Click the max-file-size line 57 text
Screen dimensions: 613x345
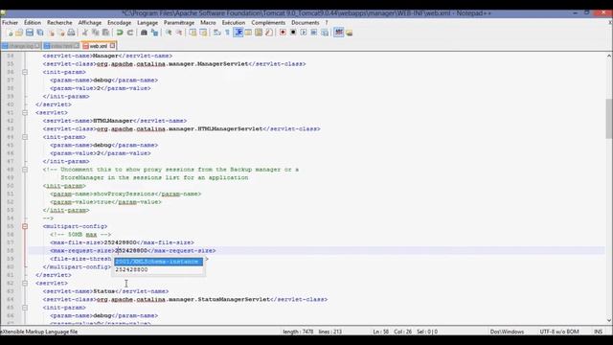pos(122,242)
